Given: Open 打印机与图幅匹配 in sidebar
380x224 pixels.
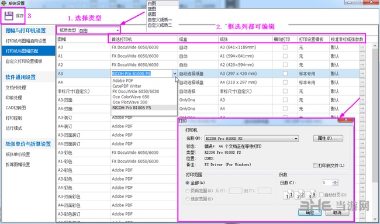Looking at the screenshot, I should coord(29,51).
